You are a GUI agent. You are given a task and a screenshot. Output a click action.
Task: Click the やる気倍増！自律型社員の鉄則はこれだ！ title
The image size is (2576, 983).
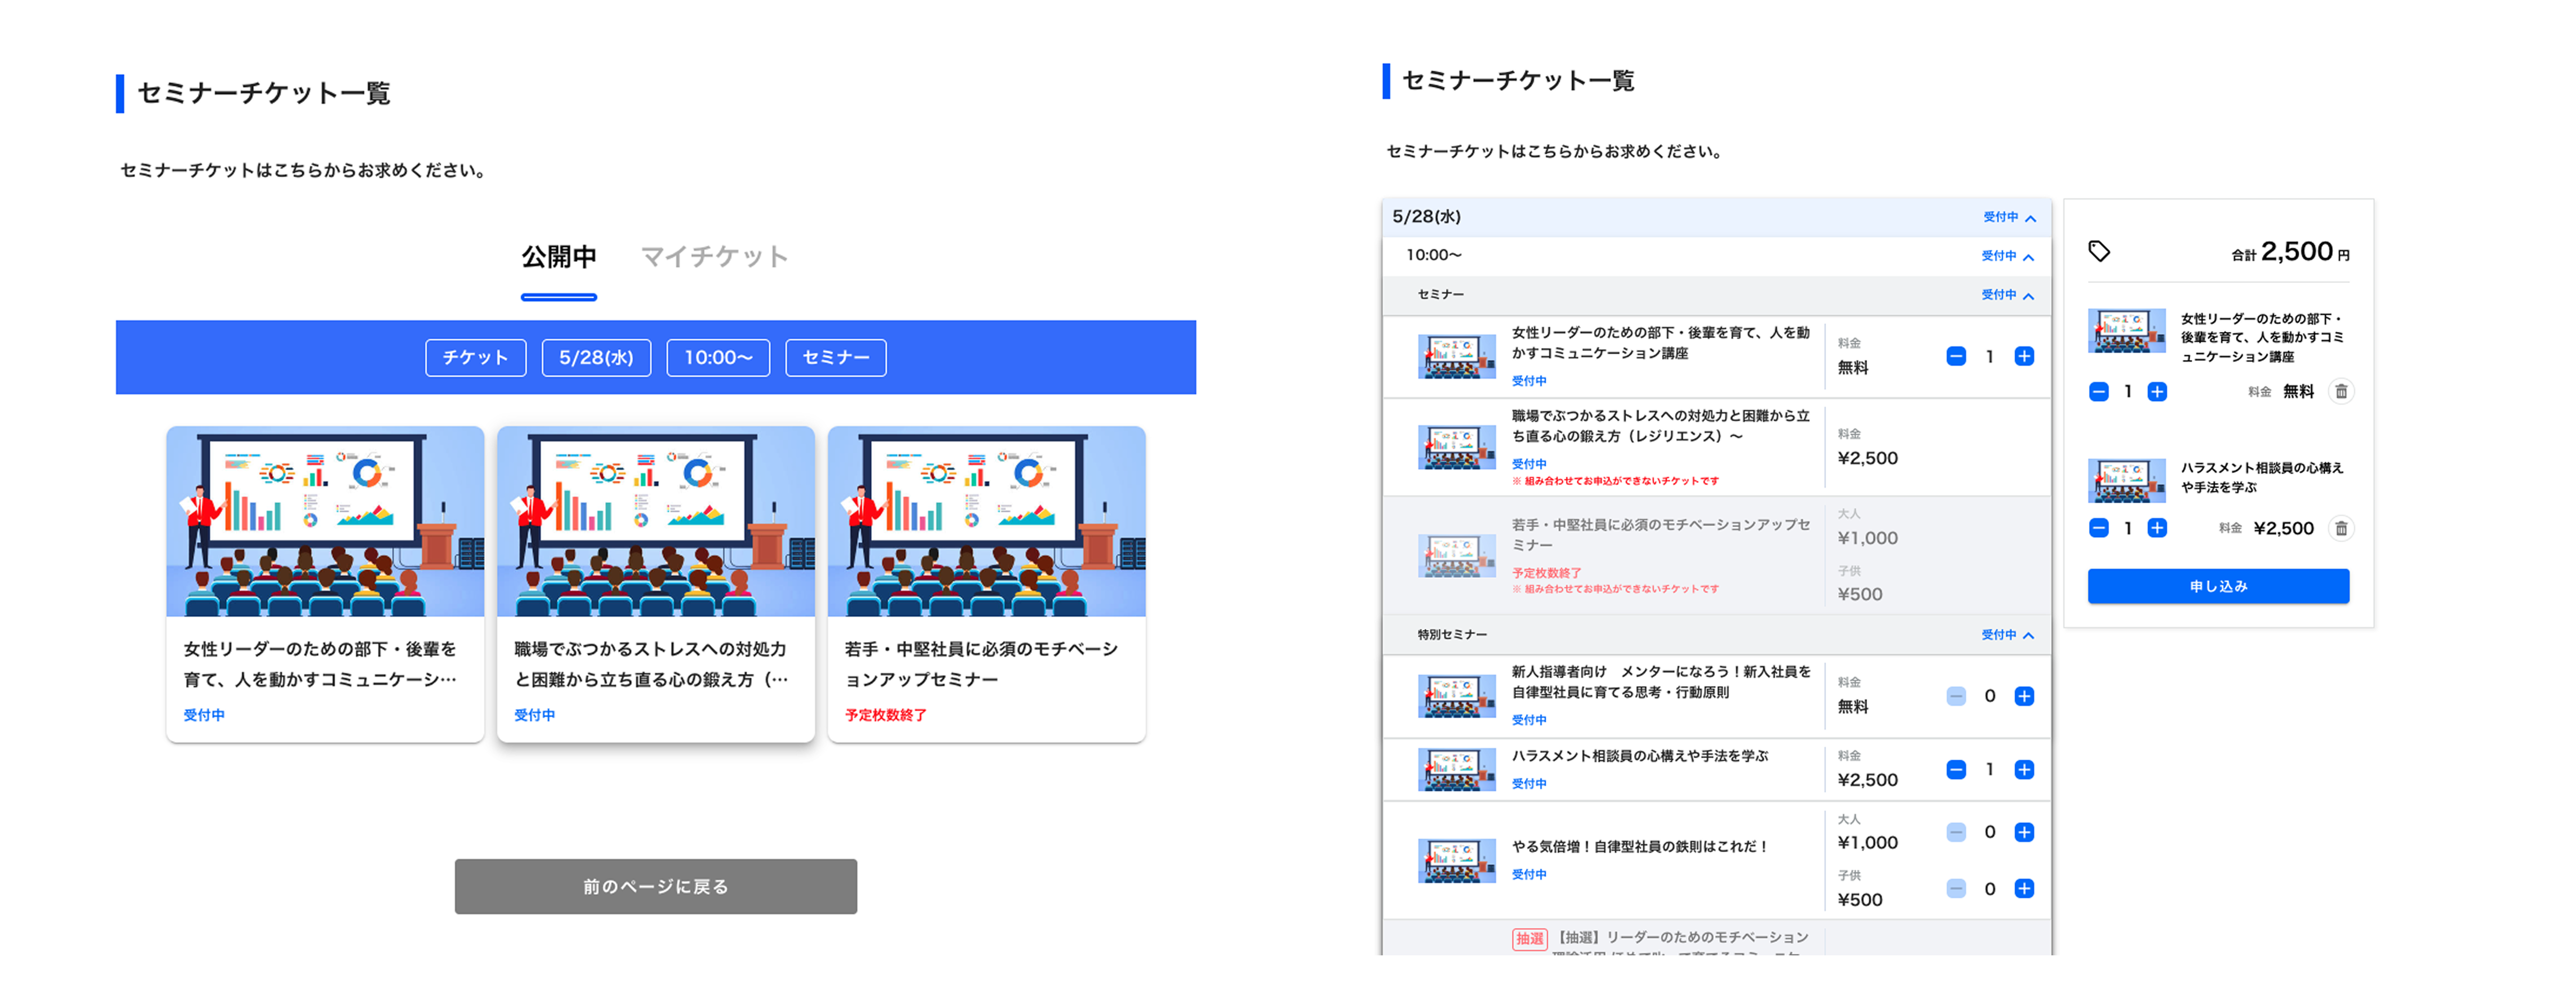click(x=1639, y=846)
